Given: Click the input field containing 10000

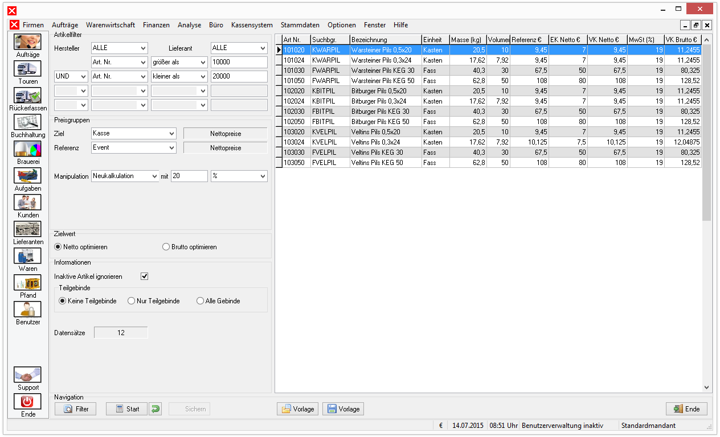Looking at the screenshot, I should pyautogui.click(x=239, y=62).
